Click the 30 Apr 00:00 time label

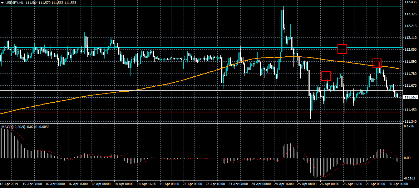pyautogui.click(x=399, y=184)
